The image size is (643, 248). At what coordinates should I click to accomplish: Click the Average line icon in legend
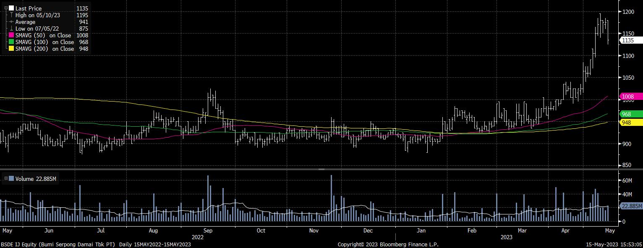coord(11,22)
